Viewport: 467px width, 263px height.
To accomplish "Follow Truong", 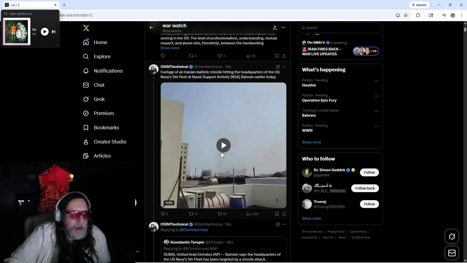I will point(369,204).
